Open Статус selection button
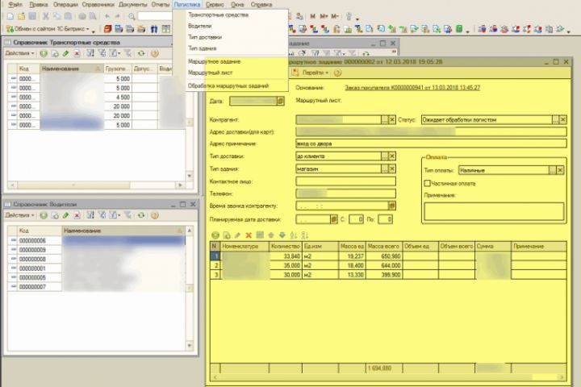This screenshot has height=387, width=581. (x=555, y=119)
